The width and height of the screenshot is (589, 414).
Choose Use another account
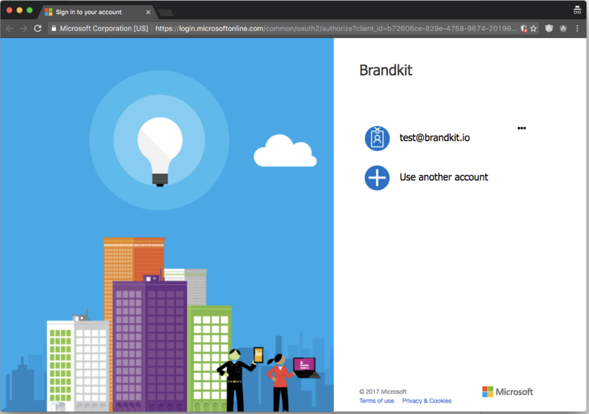click(x=426, y=177)
